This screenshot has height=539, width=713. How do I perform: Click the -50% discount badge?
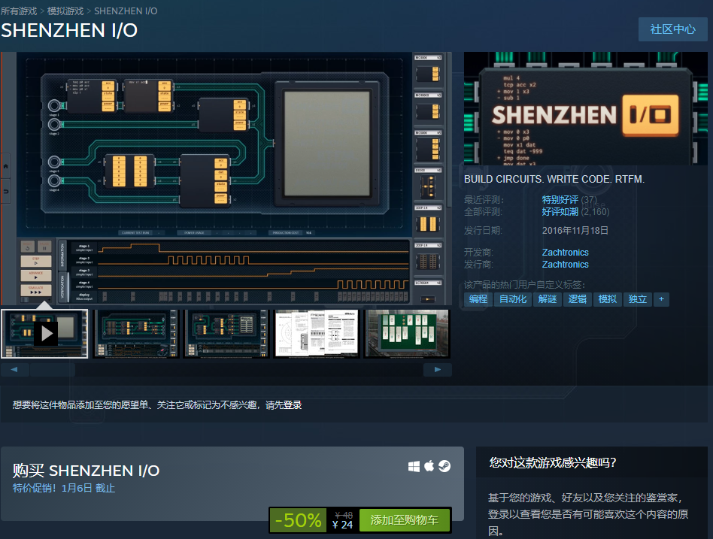[x=299, y=520]
